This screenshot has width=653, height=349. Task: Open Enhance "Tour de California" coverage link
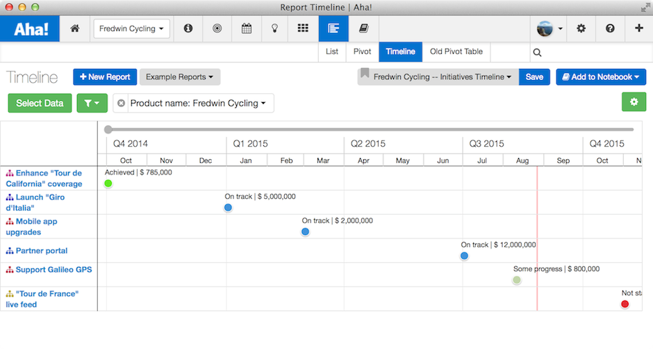click(x=44, y=179)
